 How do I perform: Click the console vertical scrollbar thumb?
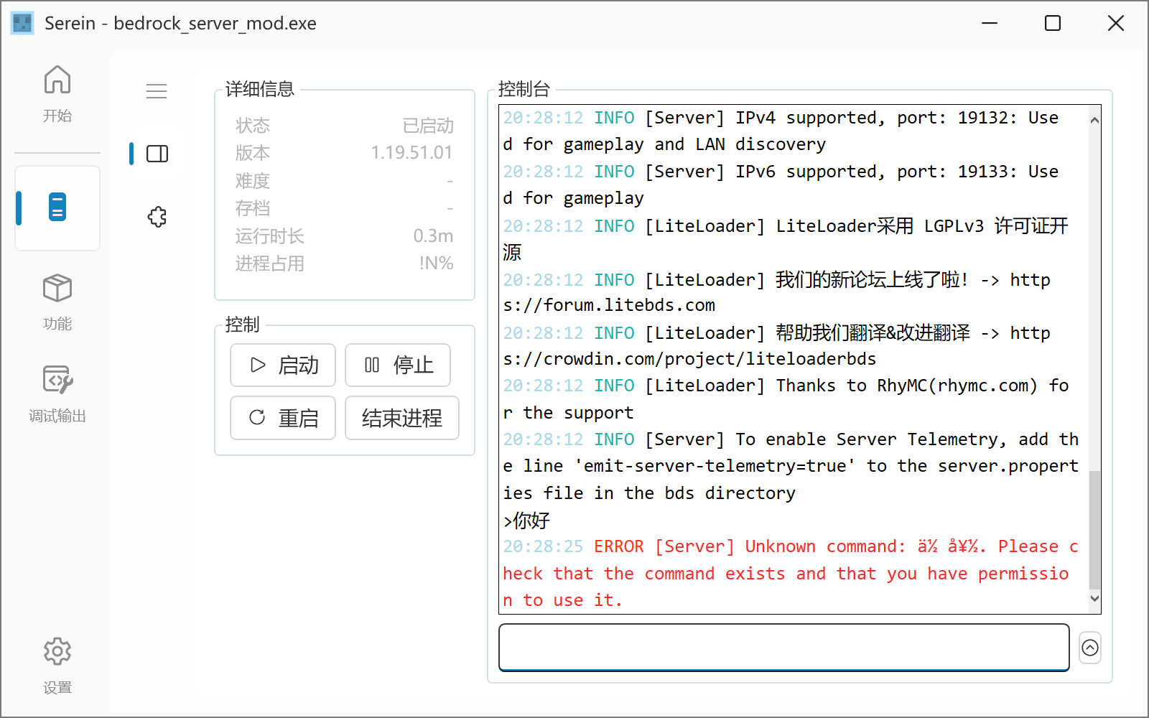(x=1094, y=530)
